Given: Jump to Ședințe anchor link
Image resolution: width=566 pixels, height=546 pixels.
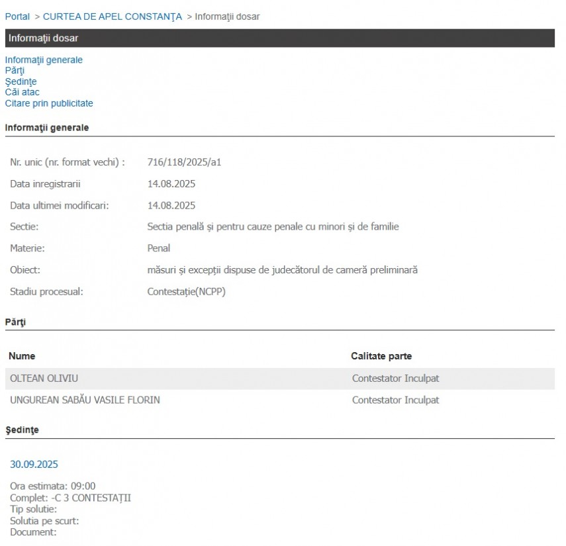Looking at the screenshot, I should pyautogui.click(x=21, y=81).
